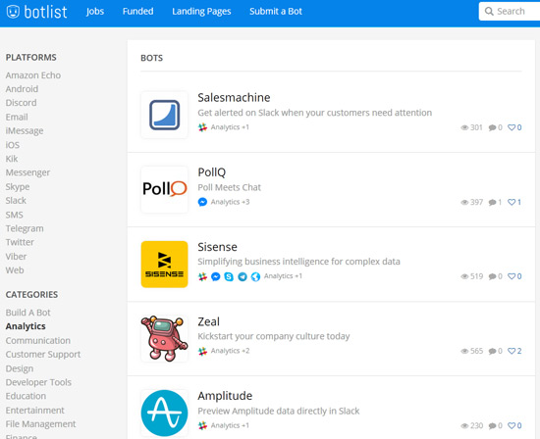Click comment bubble icon for Sisense

point(492,276)
